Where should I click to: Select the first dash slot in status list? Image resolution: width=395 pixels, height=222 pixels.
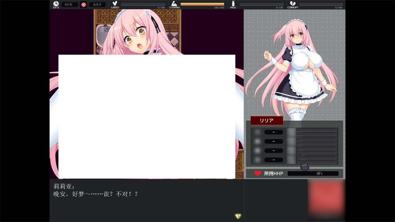[x=273, y=132]
